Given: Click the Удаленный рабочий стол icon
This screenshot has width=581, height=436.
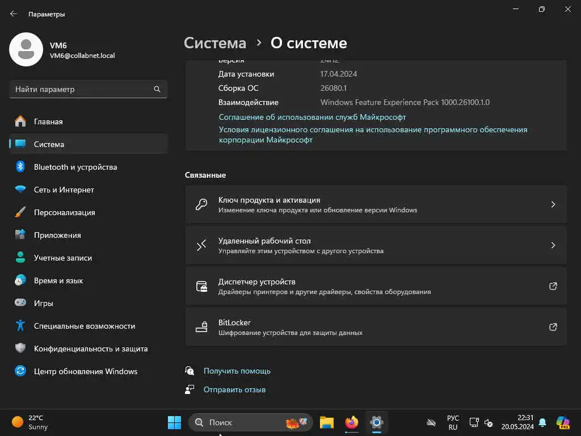Looking at the screenshot, I should pyautogui.click(x=201, y=245).
